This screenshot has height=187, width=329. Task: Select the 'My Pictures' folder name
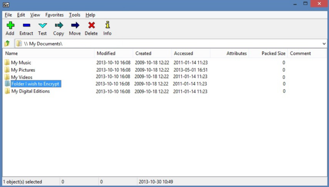click(23, 70)
